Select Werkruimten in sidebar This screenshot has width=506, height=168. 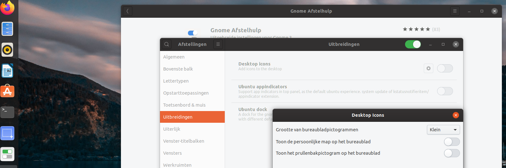click(192, 165)
